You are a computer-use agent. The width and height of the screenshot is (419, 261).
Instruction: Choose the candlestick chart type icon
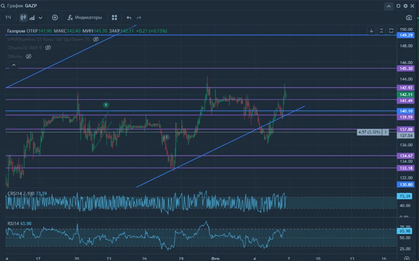click(x=23, y=18)
